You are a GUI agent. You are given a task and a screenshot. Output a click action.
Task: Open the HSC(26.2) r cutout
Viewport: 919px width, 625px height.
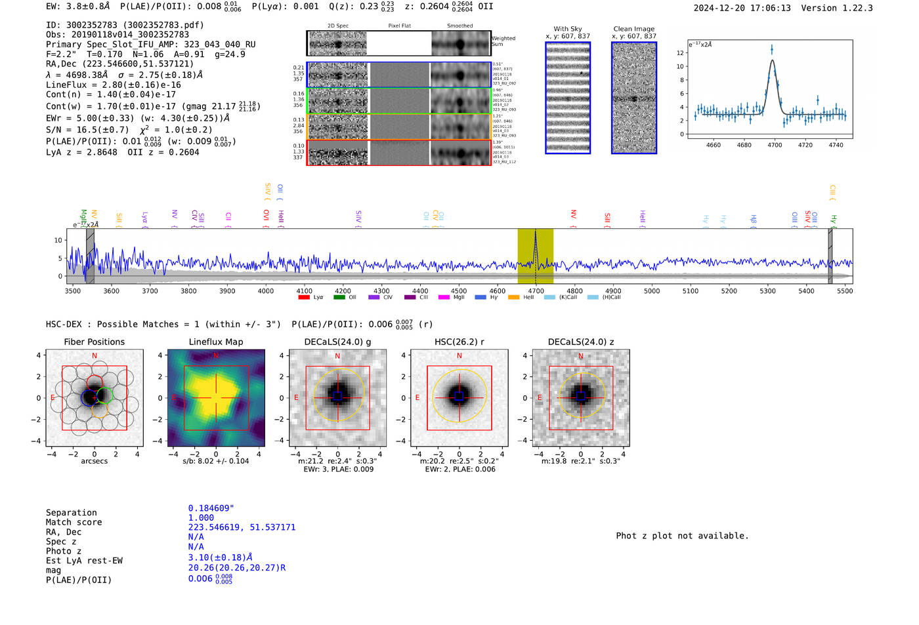tap(460, 398)
